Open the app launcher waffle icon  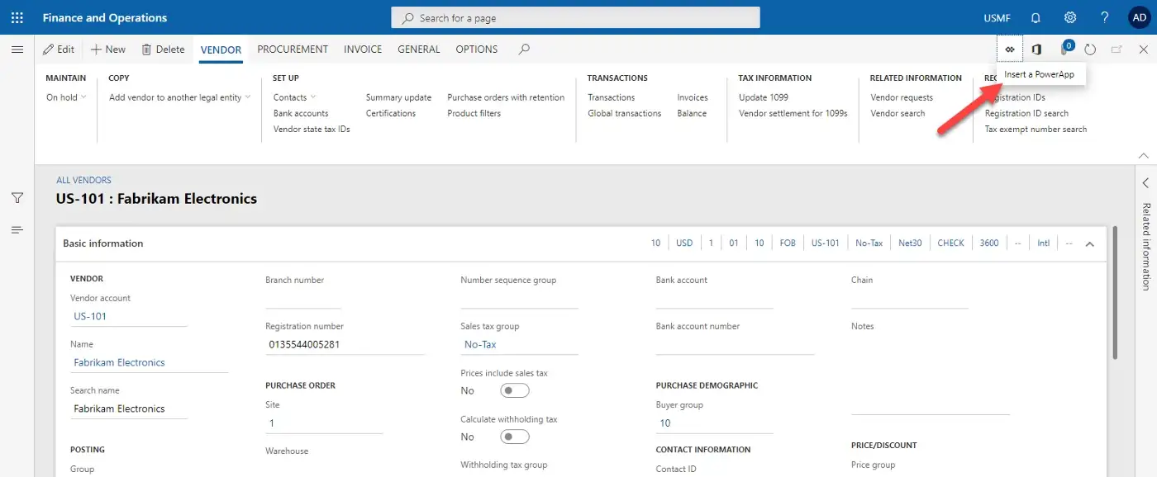[x=17, y=17]
